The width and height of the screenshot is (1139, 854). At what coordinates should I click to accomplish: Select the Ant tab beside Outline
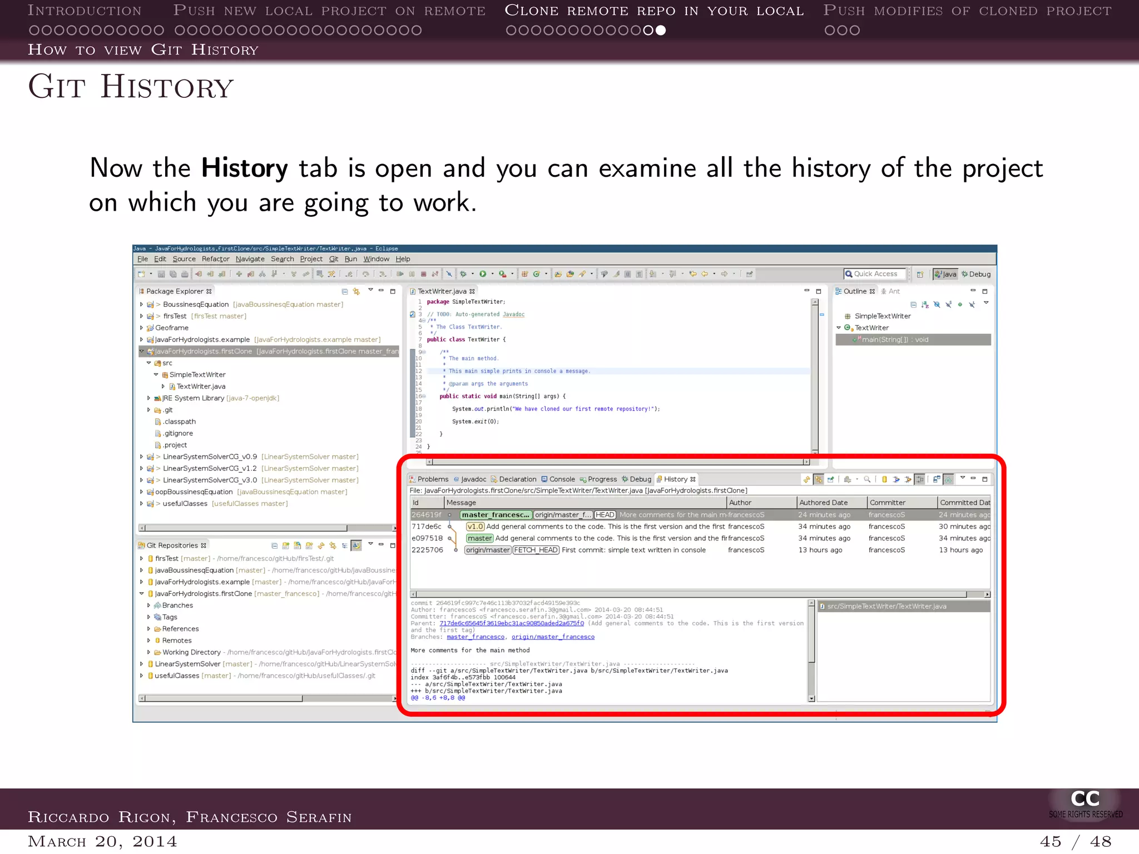[x=890, y=291]
